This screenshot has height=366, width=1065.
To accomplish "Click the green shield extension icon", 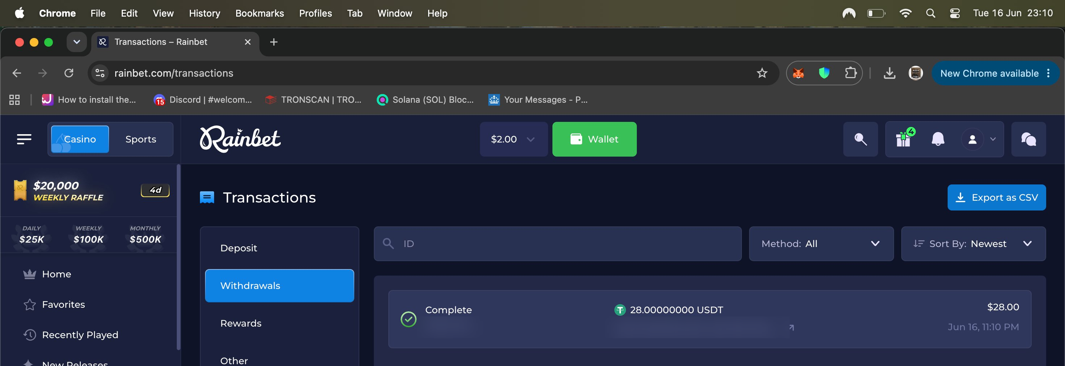I will pos(824,73).
